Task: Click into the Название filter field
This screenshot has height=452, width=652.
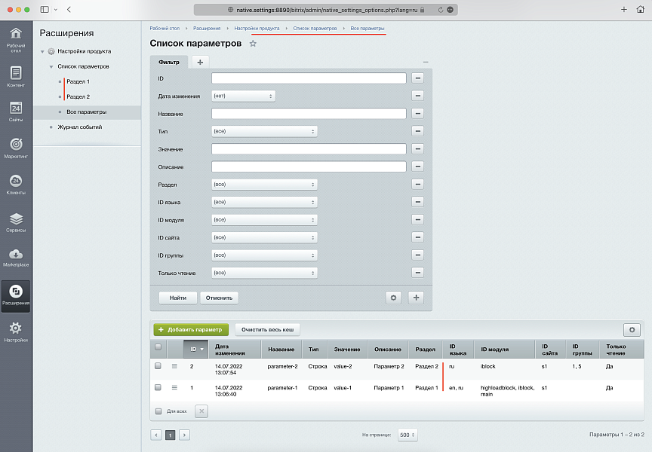Action: tap(309, 114)
